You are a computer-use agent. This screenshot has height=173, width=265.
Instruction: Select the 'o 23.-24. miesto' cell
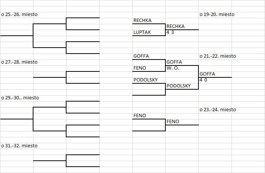tap(218, 110)
